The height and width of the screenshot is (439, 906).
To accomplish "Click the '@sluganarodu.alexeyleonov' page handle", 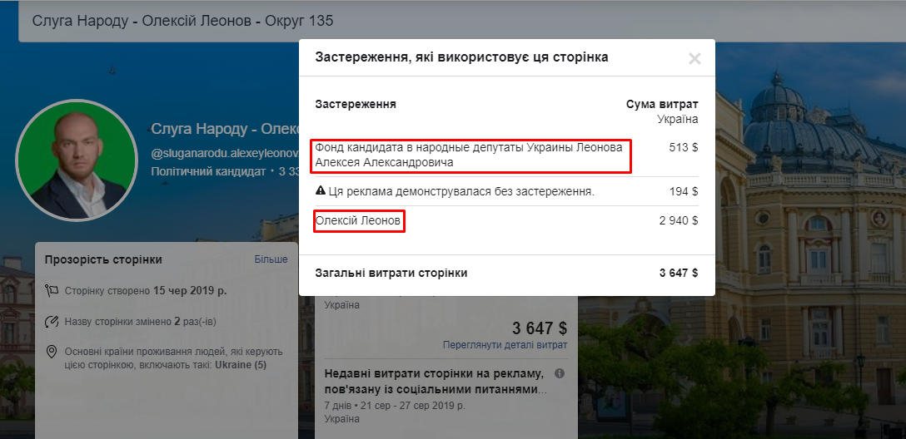I will click(x=225, y=154).
